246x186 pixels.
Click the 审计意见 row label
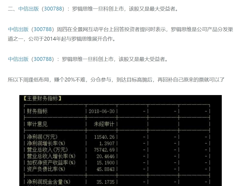pos(37,124)
